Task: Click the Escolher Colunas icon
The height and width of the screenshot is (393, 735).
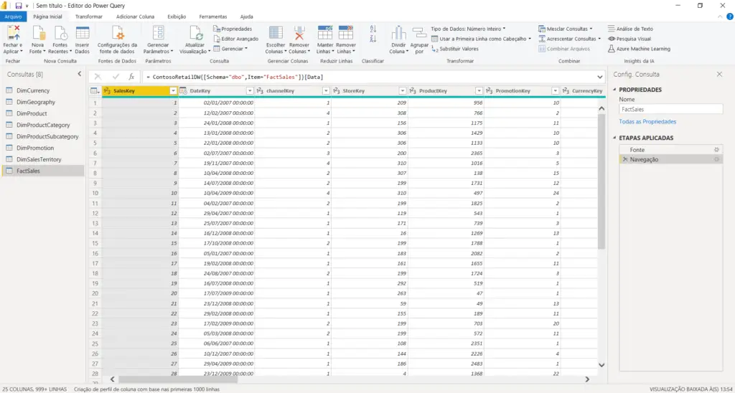Action: [x=275, y=33]
